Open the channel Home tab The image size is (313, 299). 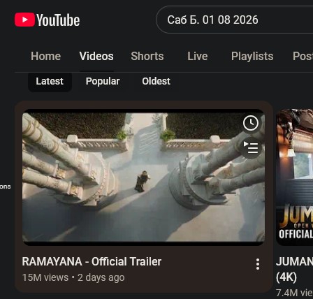point(45,56)
